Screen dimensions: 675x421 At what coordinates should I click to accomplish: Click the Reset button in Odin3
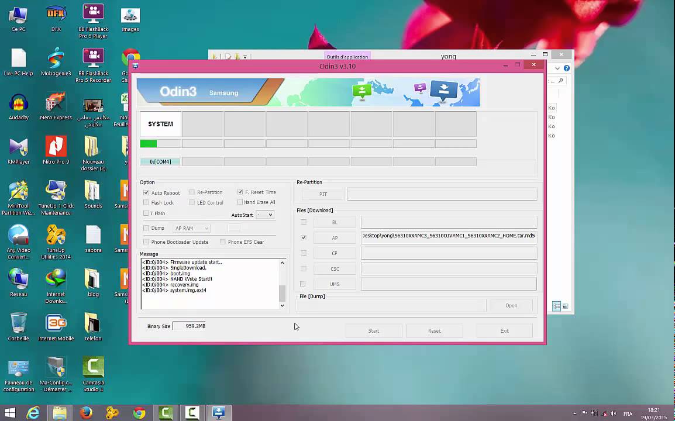(x=435, y=330)
